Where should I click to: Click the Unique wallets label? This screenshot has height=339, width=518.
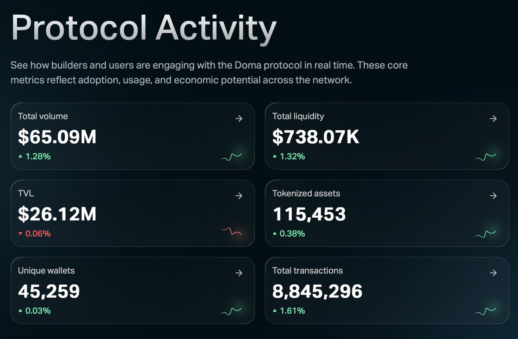[46, 271]
